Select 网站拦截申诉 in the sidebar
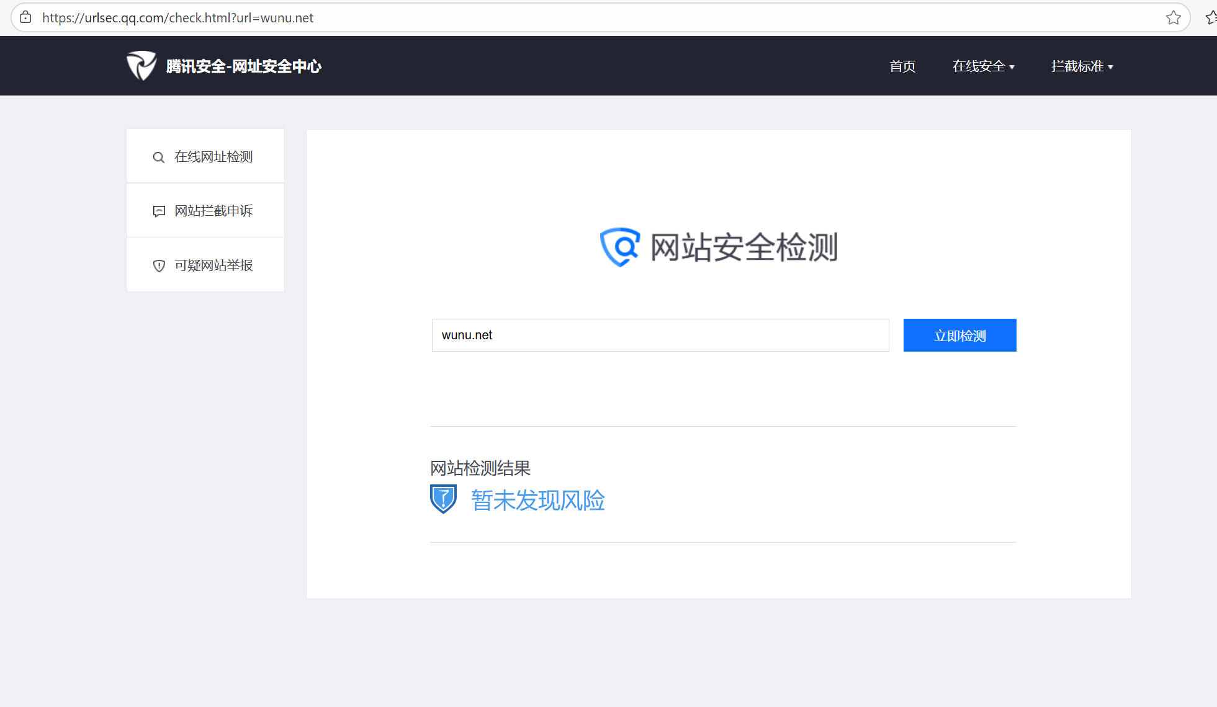The height and width of the screenshot is (707, 1217). [213, 211]
